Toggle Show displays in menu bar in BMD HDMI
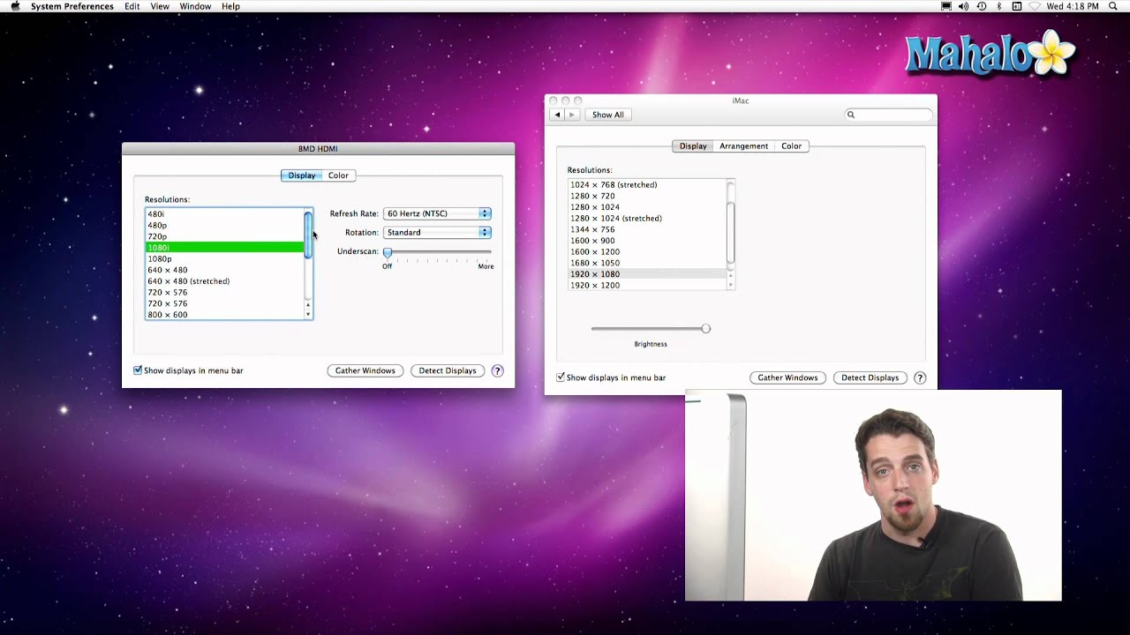This screenshot has height=635, width=1130. [138, 370]
